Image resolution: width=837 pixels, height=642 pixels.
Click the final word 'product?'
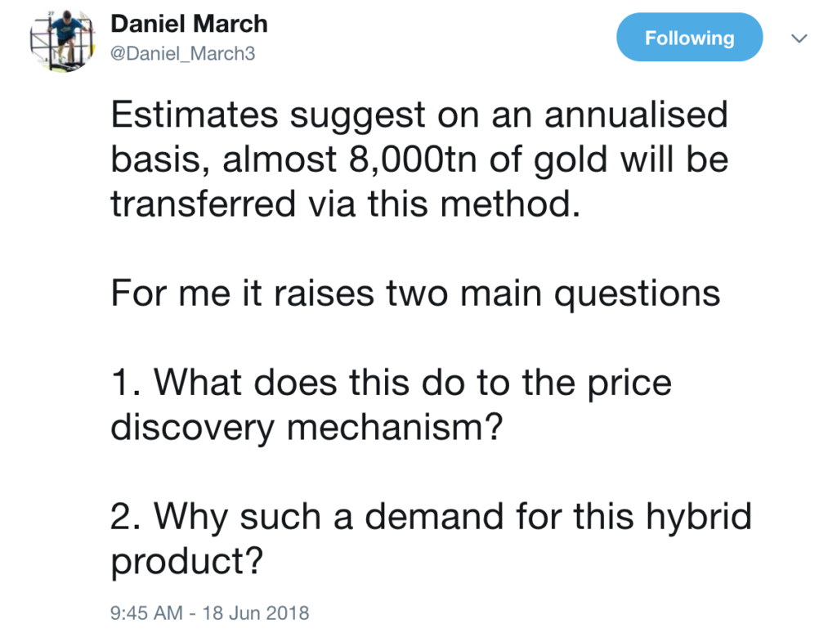pyautogui.click(x=187, y=563)
